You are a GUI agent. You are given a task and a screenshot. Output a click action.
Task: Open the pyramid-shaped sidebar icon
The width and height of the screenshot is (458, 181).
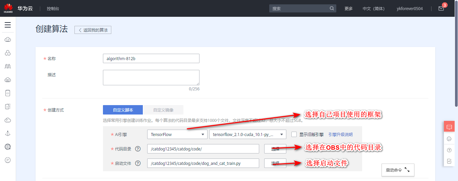[x=8, y=133]
